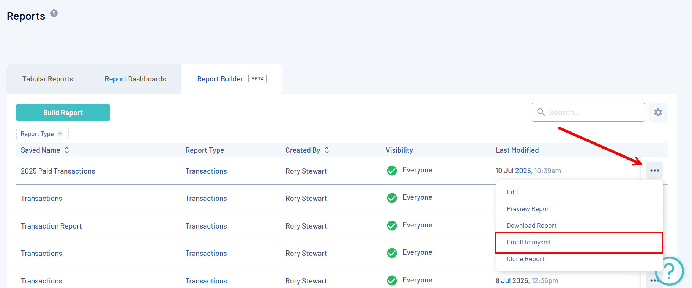Switch to Tabular Reports tab
This screenshot has width=692, height=288.
(x=48, y=79)
